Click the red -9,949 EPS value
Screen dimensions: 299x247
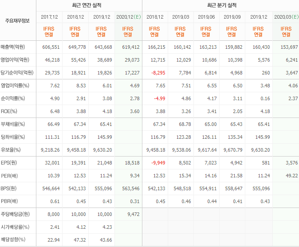(x=158, y=163)
